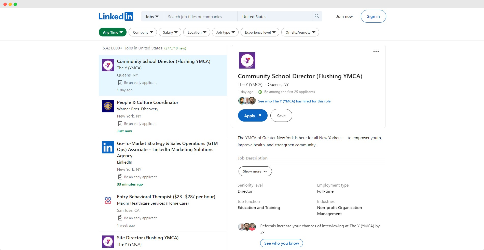This screenshot has height=250, width=484.
Task: Click the United States location field
Action: (x=274, y=17)
